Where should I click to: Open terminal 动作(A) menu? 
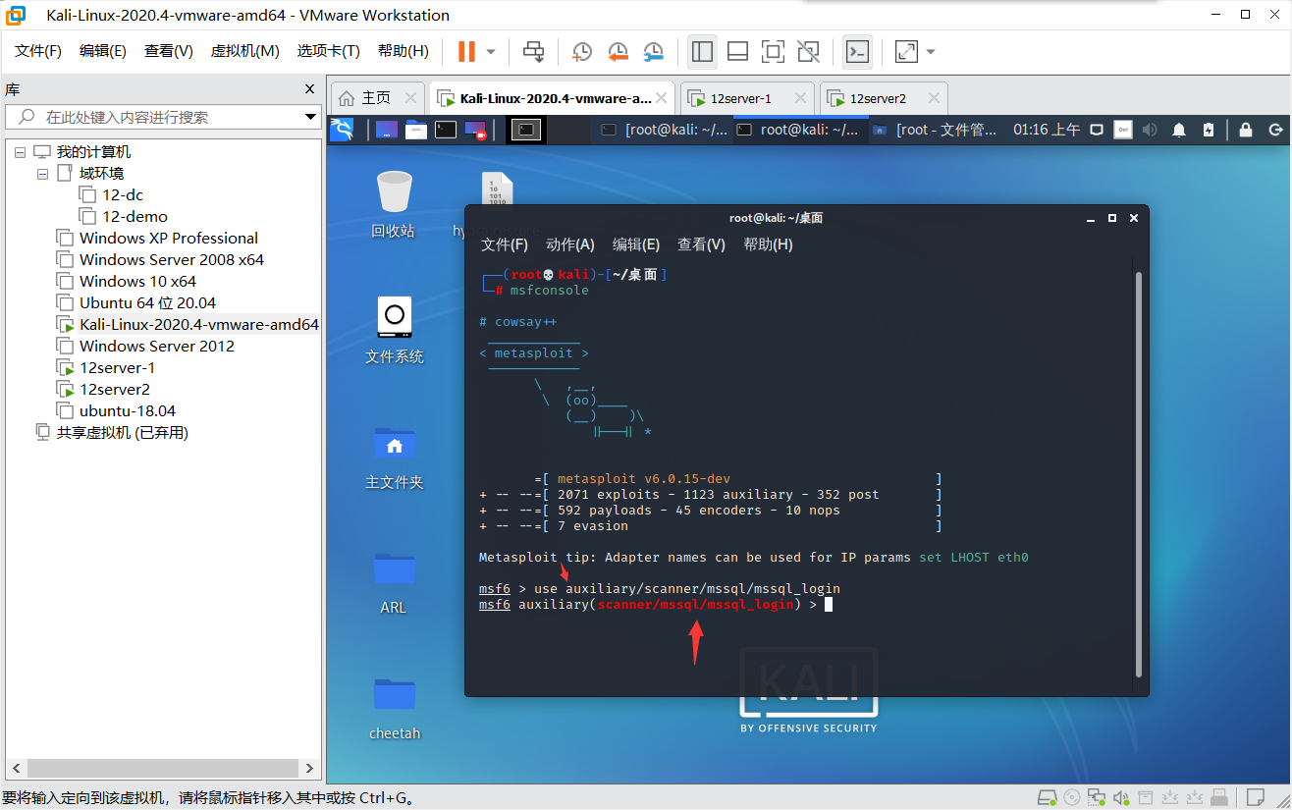(x=570, y=244)
